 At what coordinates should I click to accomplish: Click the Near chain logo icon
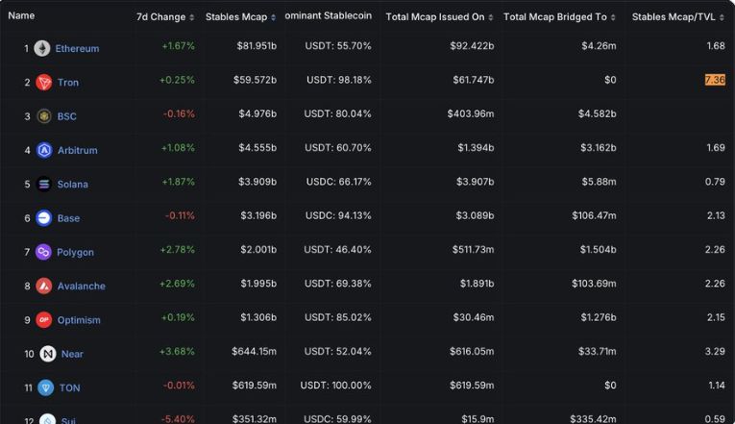(x=47, y=354)
